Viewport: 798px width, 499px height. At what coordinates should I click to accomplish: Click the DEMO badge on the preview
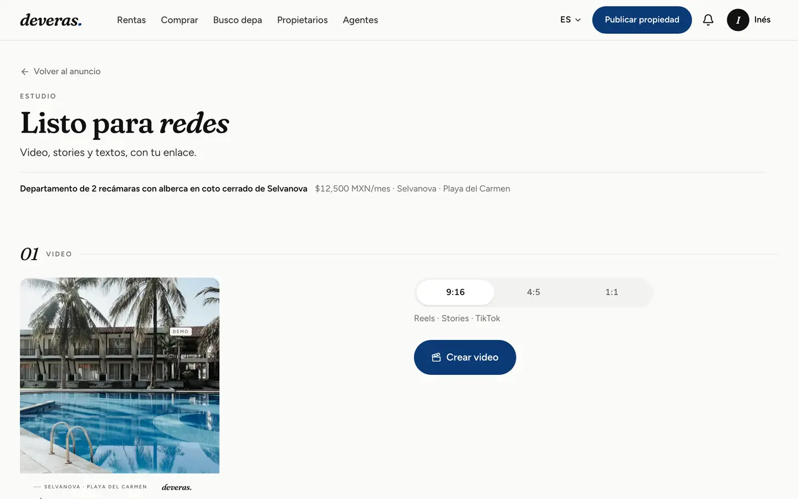[x=181, y=332]
